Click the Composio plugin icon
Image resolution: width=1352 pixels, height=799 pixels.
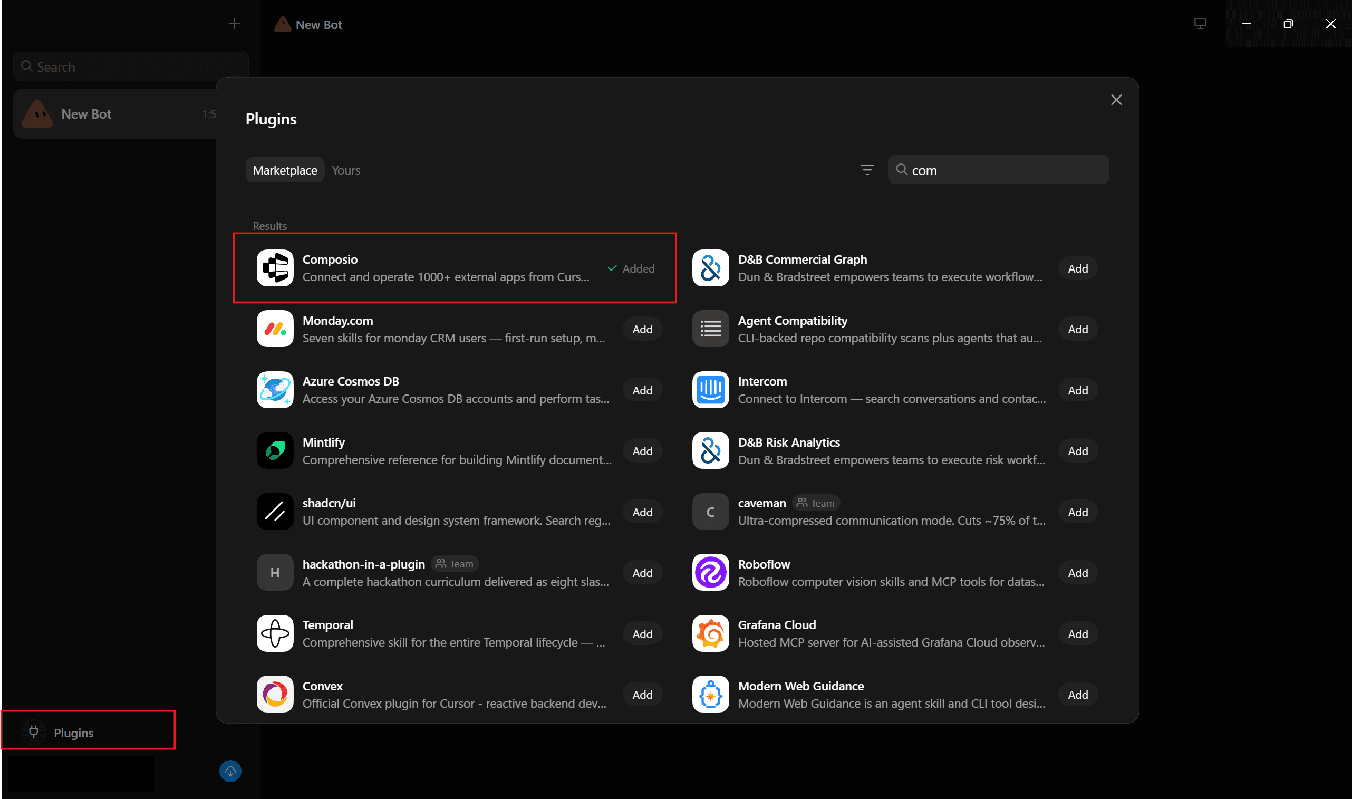click(x=275, y=268)
